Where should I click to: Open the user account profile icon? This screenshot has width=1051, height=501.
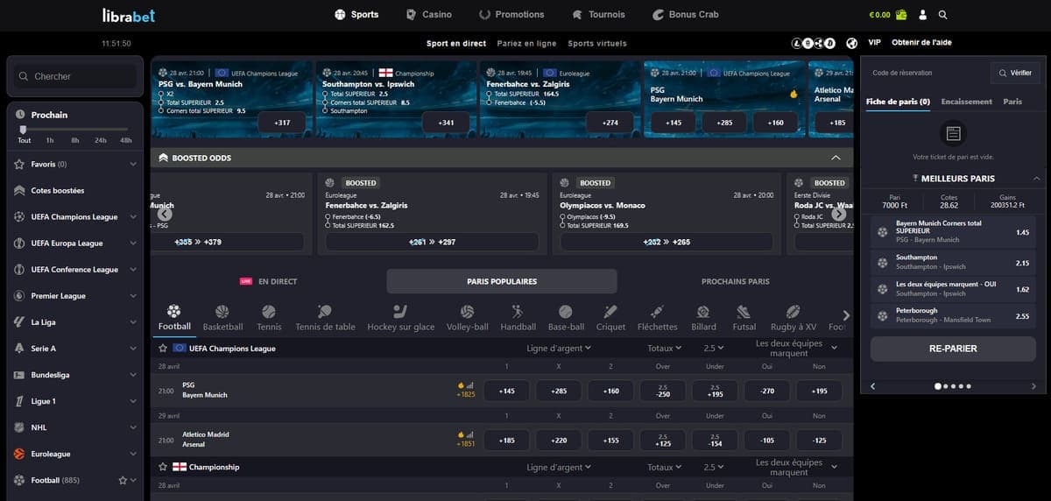click(x=923, y=15)
